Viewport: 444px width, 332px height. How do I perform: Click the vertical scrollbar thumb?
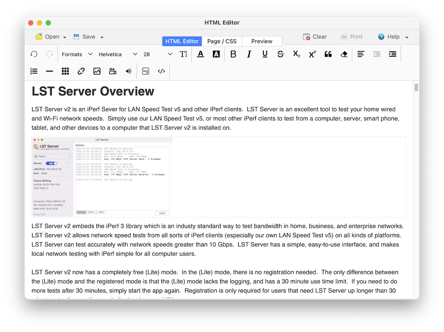pyautogui.click(x=416, y=87)
